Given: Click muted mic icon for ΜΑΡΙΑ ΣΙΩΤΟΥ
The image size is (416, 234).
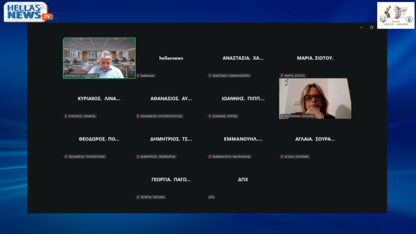Looking at the screenshot, I should tap(282, 75).
